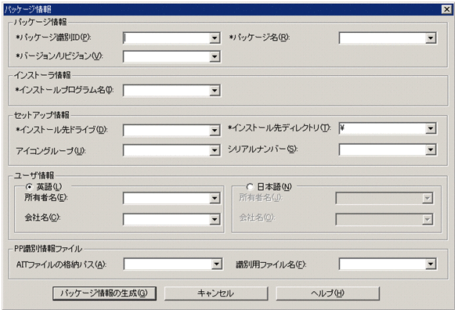
Task: Expand the インストールプログラム名 dropdown arrow
Action: 215,91
